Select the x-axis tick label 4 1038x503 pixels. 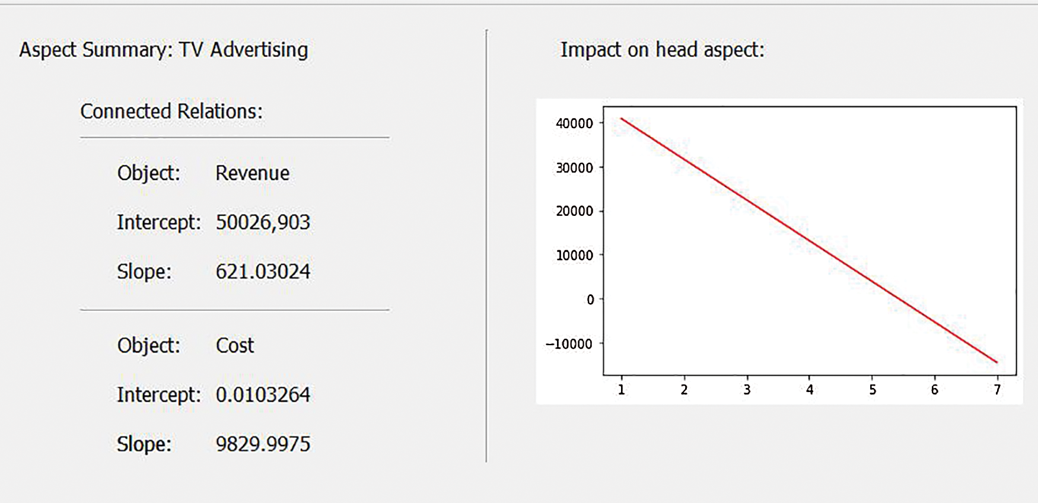point(810,390)
